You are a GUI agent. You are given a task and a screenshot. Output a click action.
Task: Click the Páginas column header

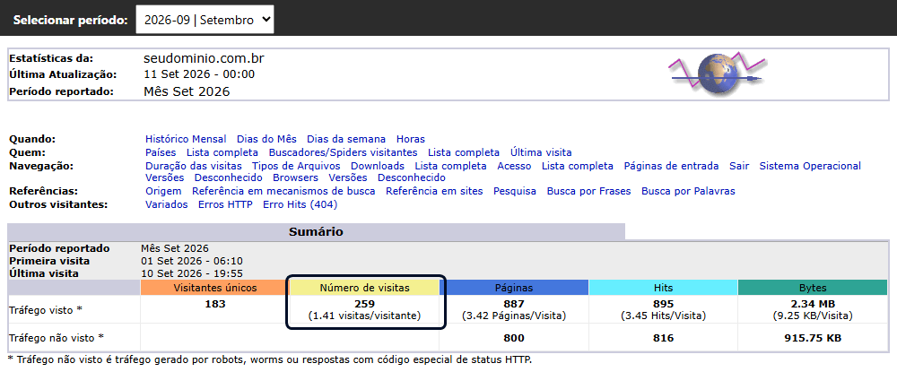pos(514,288)
